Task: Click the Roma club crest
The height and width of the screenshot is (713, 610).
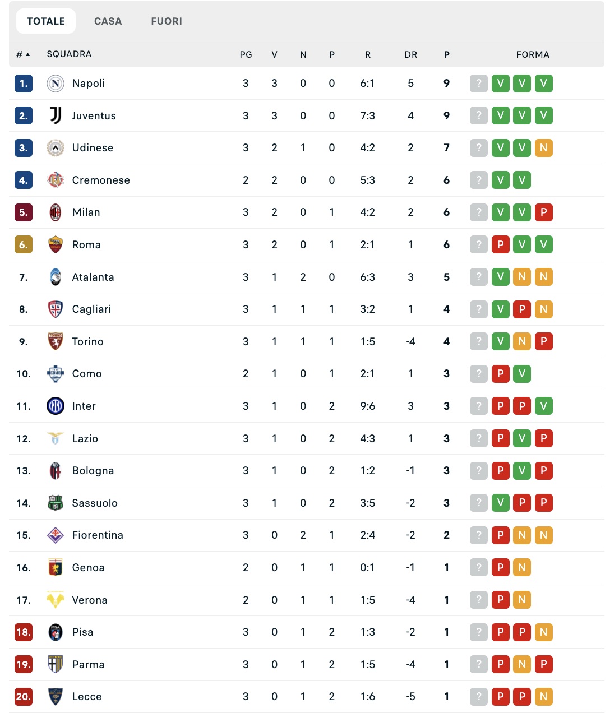Action: (x=56, y=245)
